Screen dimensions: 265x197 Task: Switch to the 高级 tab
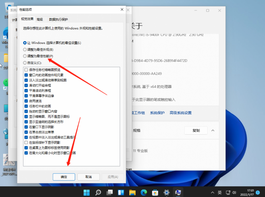[x=40, y=19]
